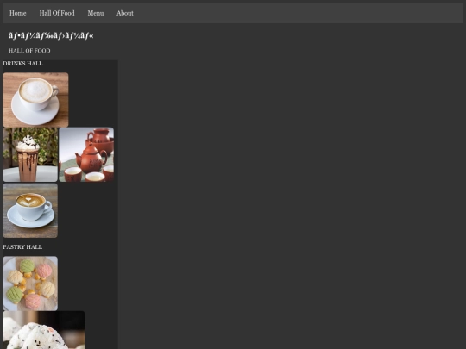Open the Home navigation link
Screen dimensions: 466x349
click(x=18, y=13)
